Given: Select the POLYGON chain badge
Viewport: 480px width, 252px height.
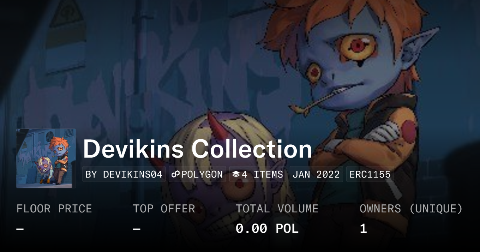Looking at the screenshot, I should coord(197,174).
